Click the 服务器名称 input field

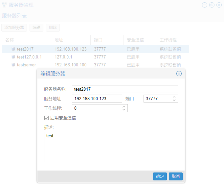click(125, 89)
